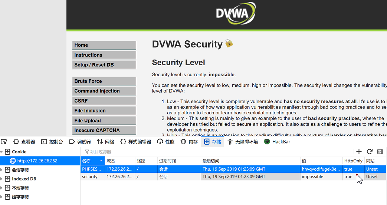This screenshot has height=205, width=387.
Task: Open the HackBar tab
Action: [x=277, y=142]
